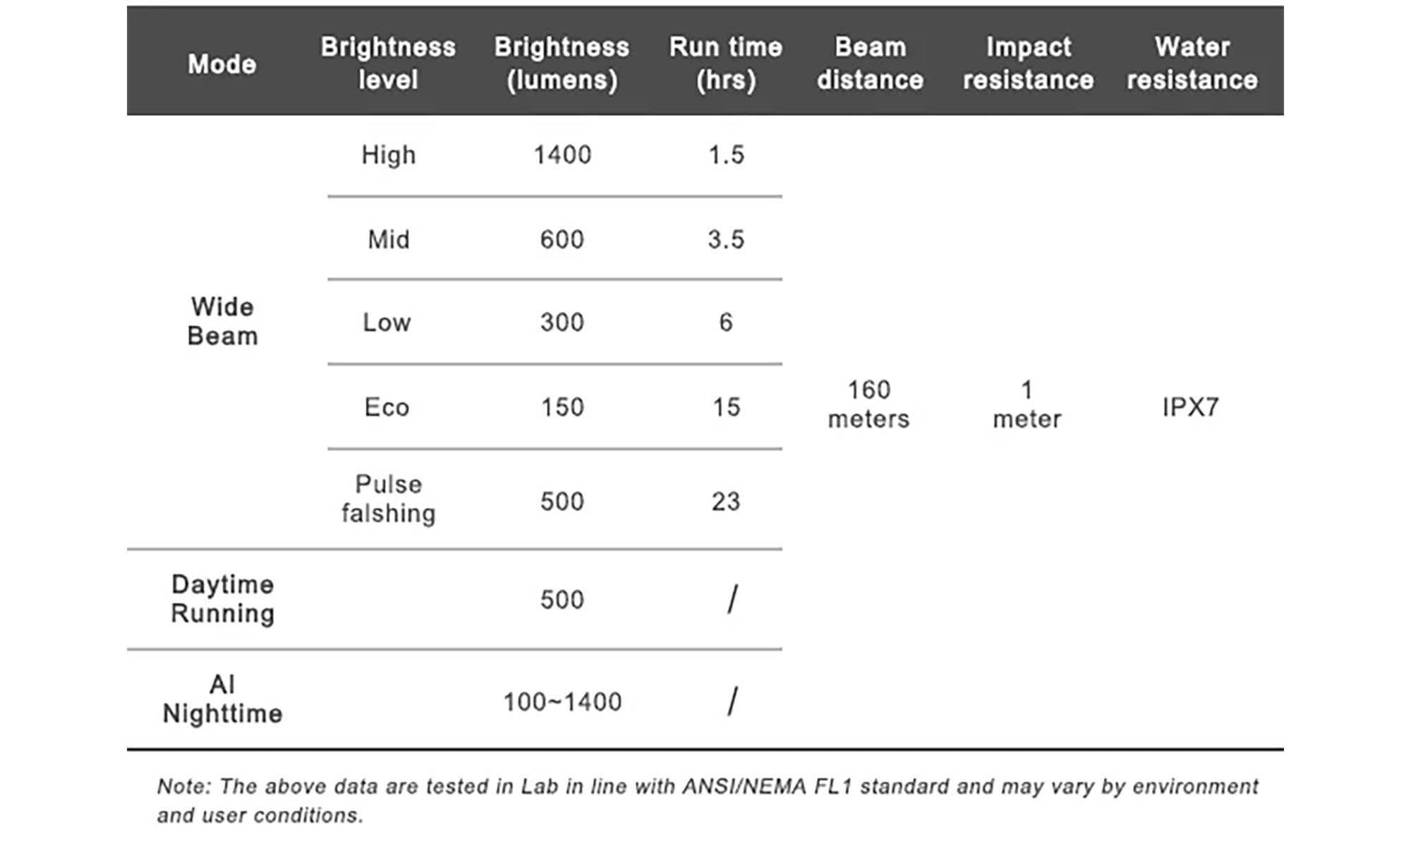
Task: Click the 100~1400 lumens value
Action: coord(562,702)
